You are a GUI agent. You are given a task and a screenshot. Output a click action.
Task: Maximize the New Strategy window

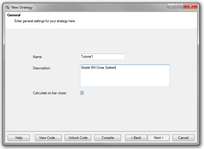(x=179, y=6)
